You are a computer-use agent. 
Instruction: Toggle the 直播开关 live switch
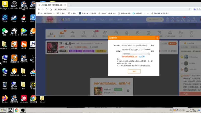[62, 34]
